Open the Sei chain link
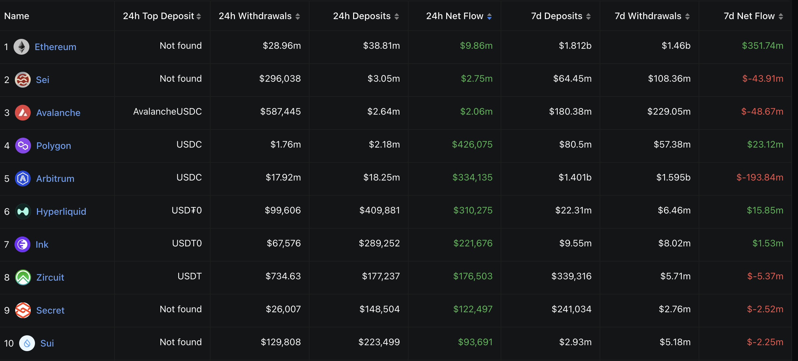Image resolution: width=798 pixels, height=361 pixels. pyautogui.click(x=43, y=80)
